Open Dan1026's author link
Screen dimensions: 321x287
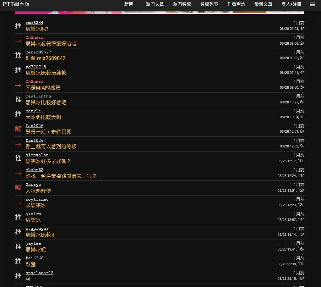click(x=35, y=126)
